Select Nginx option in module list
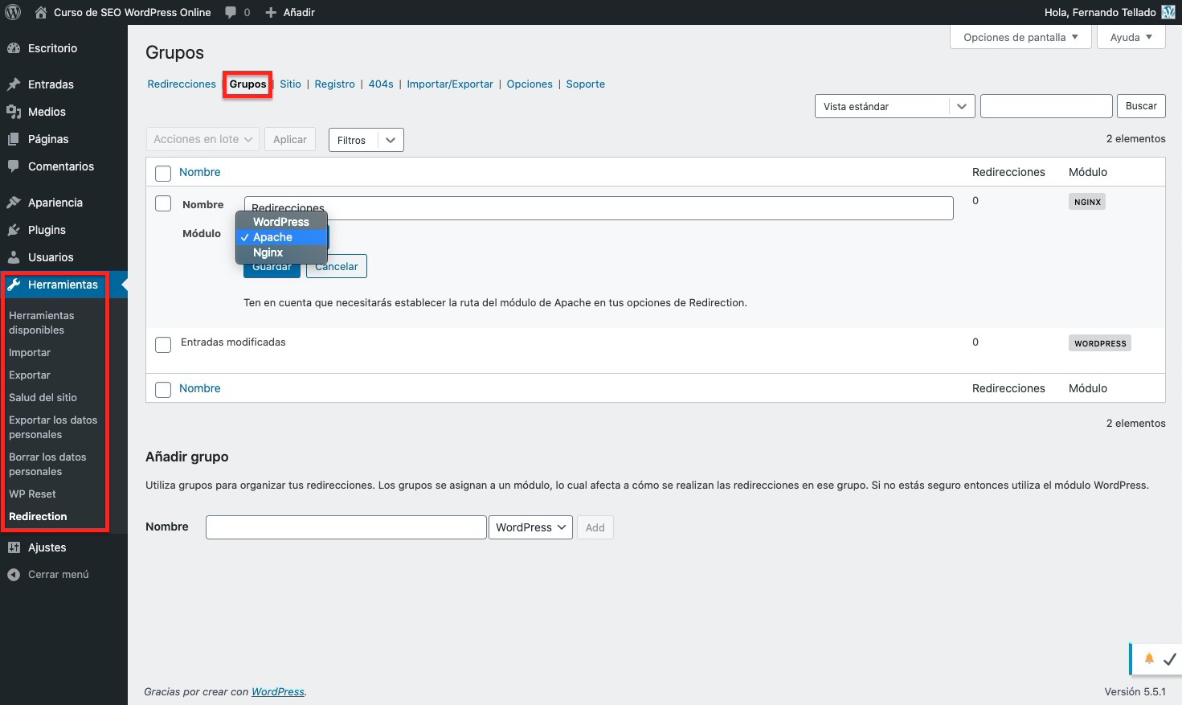Image resolution: width=1182 pixels, height=705 pixels. click(x=268, y=252)
